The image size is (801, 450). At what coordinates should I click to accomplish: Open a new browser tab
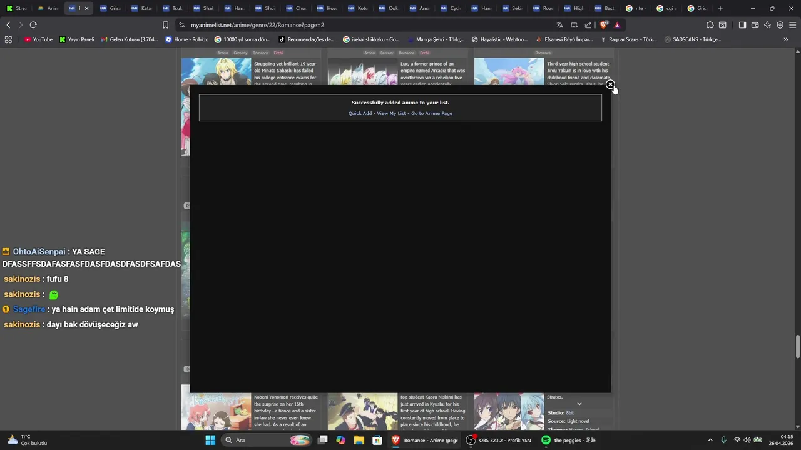pyautogui.click(x=720, y=8)
